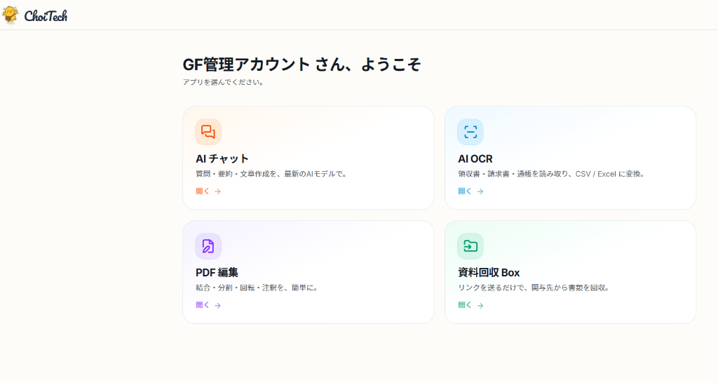The image size is (718, 383).
Task: Click the AI チャット card title
Action: click(x=222, y=159)
